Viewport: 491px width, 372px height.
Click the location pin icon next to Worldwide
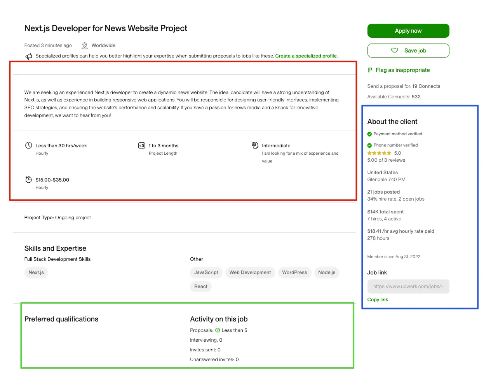tap(84, 45)
